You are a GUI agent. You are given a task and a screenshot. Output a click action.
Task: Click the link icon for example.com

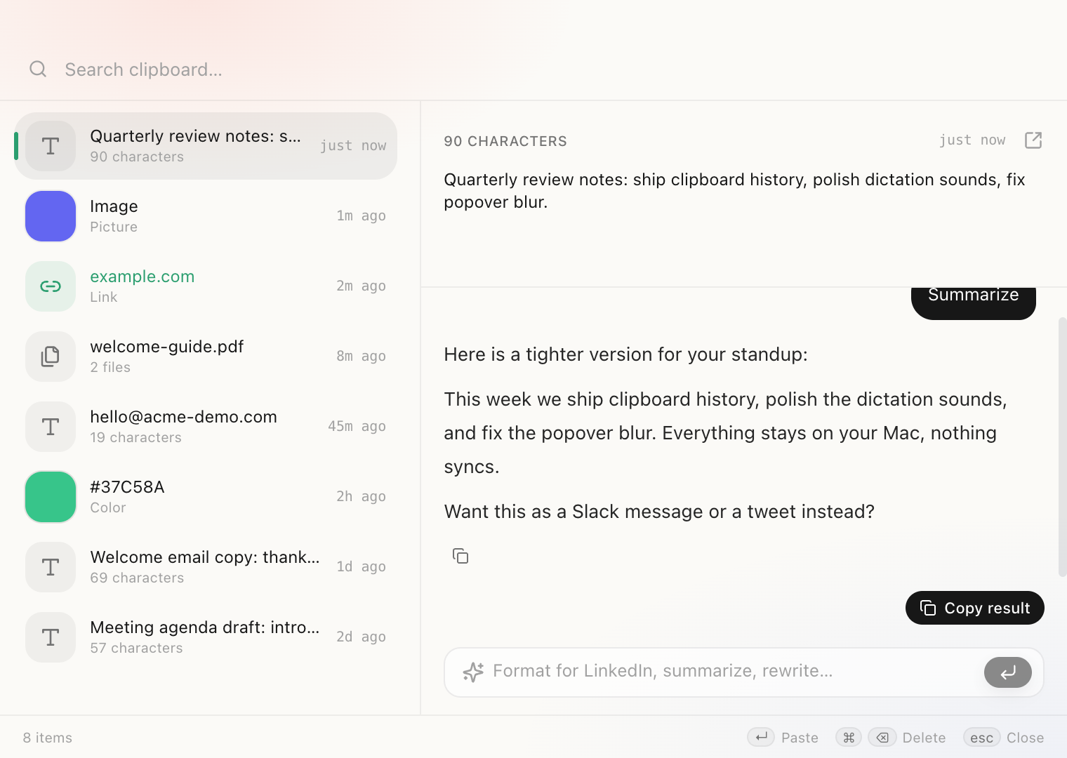point(51,286)
